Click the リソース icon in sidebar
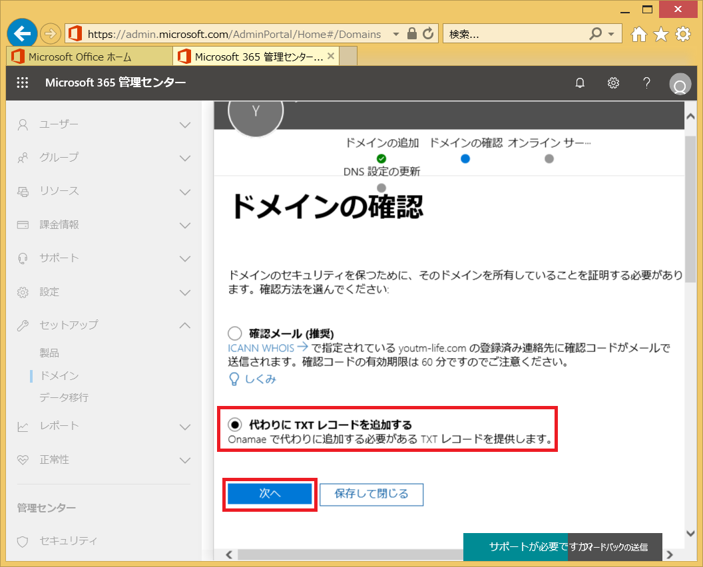This screenshot has width=703, height=567. point(23,192)
